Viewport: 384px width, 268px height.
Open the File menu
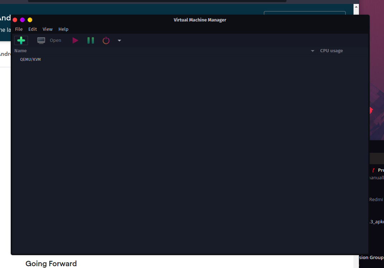click(x=19, y=29)
